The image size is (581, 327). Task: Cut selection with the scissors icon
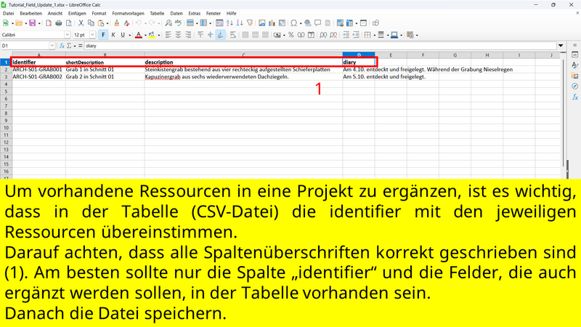81,23
